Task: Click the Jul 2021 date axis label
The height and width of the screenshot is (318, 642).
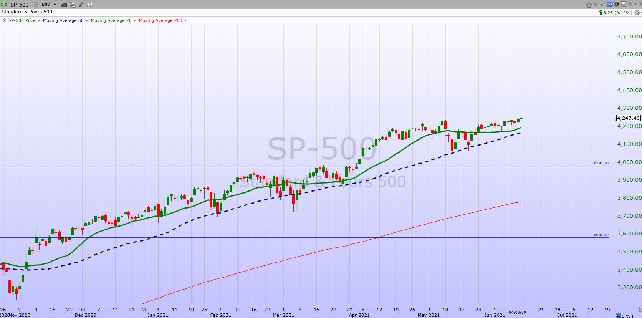Action: [567, 315]
